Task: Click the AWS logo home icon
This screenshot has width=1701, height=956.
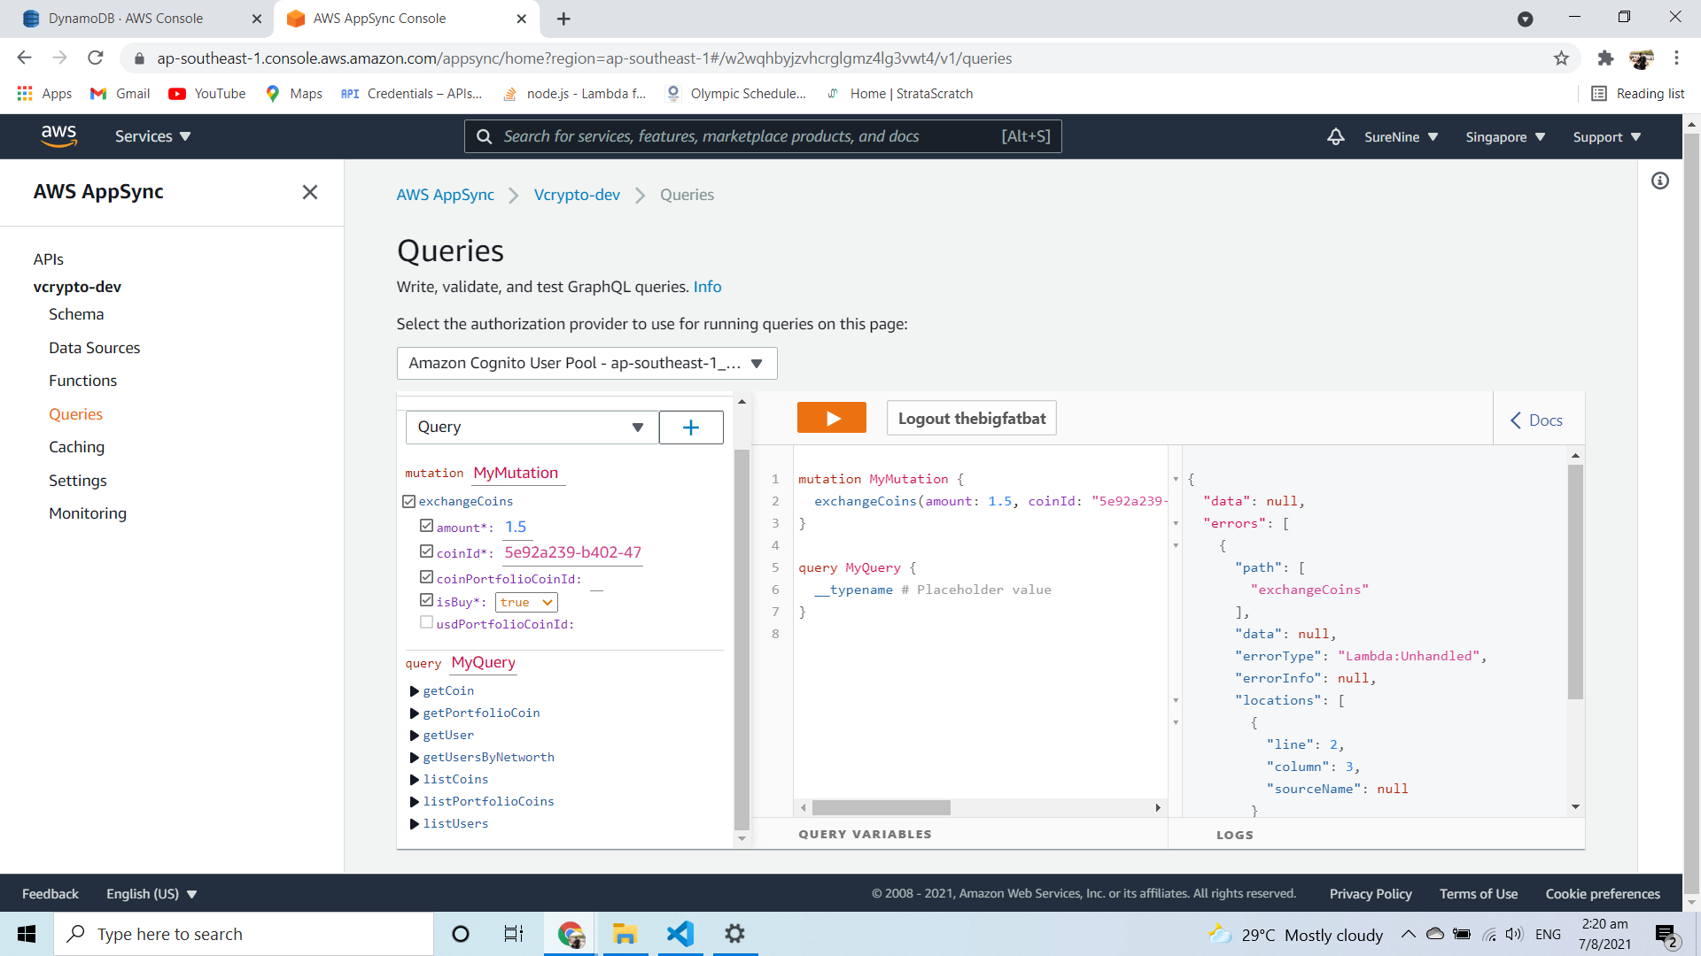Action: [x=58, y=136]
